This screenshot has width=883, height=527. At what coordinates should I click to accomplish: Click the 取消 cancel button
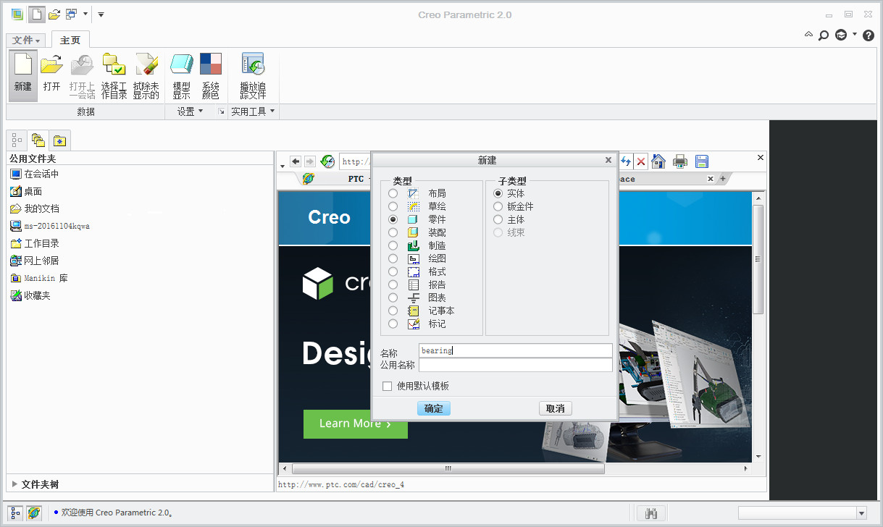[556, 408]
